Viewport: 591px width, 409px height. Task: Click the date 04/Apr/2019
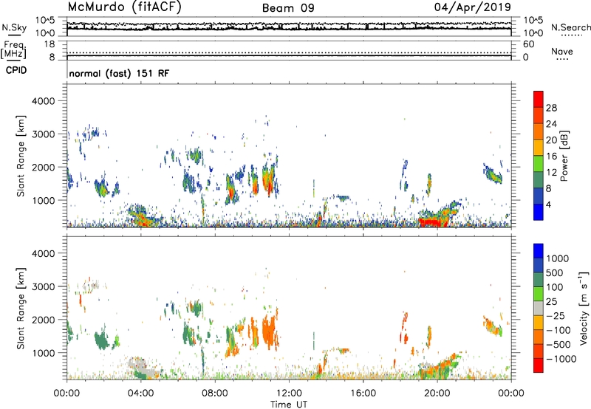click(473, 7)
